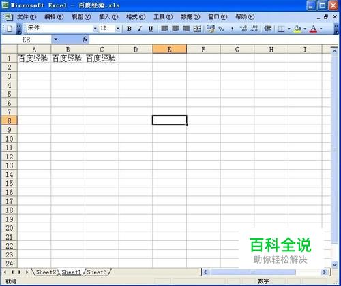Screen dimensions: 341x286
Task: Align cell text right
Action: (x=186, y=29)
